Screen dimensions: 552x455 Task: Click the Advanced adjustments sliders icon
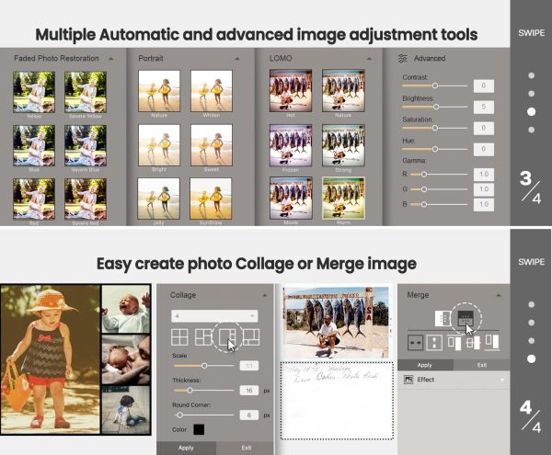[403, 58]
